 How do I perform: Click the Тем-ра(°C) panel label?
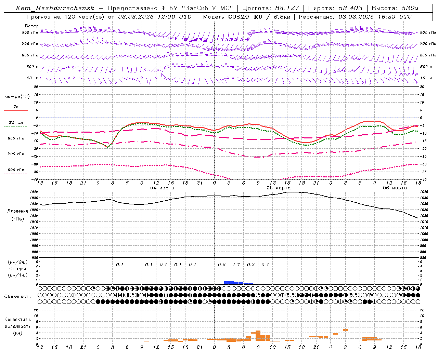pos(16,97)
